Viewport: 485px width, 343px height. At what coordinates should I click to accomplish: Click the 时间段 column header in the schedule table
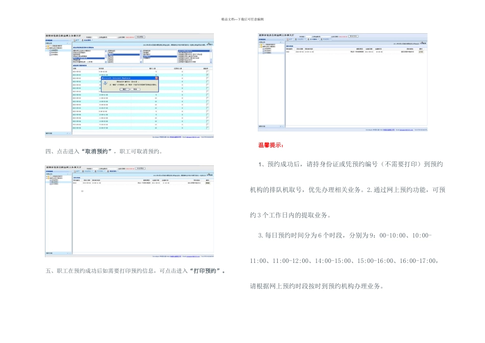[x=102, y=68]
